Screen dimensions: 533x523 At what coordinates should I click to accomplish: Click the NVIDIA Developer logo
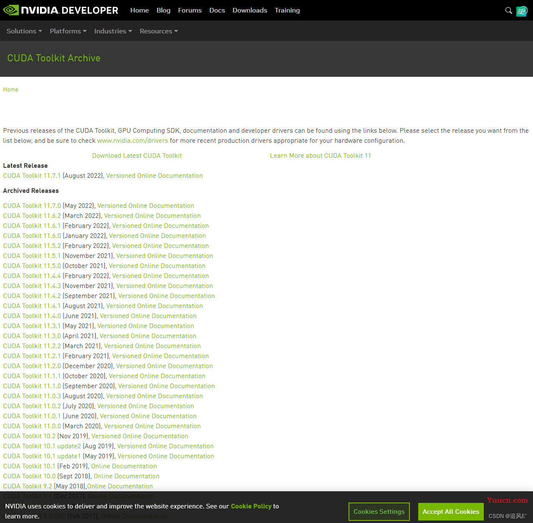tap(61, 10)
